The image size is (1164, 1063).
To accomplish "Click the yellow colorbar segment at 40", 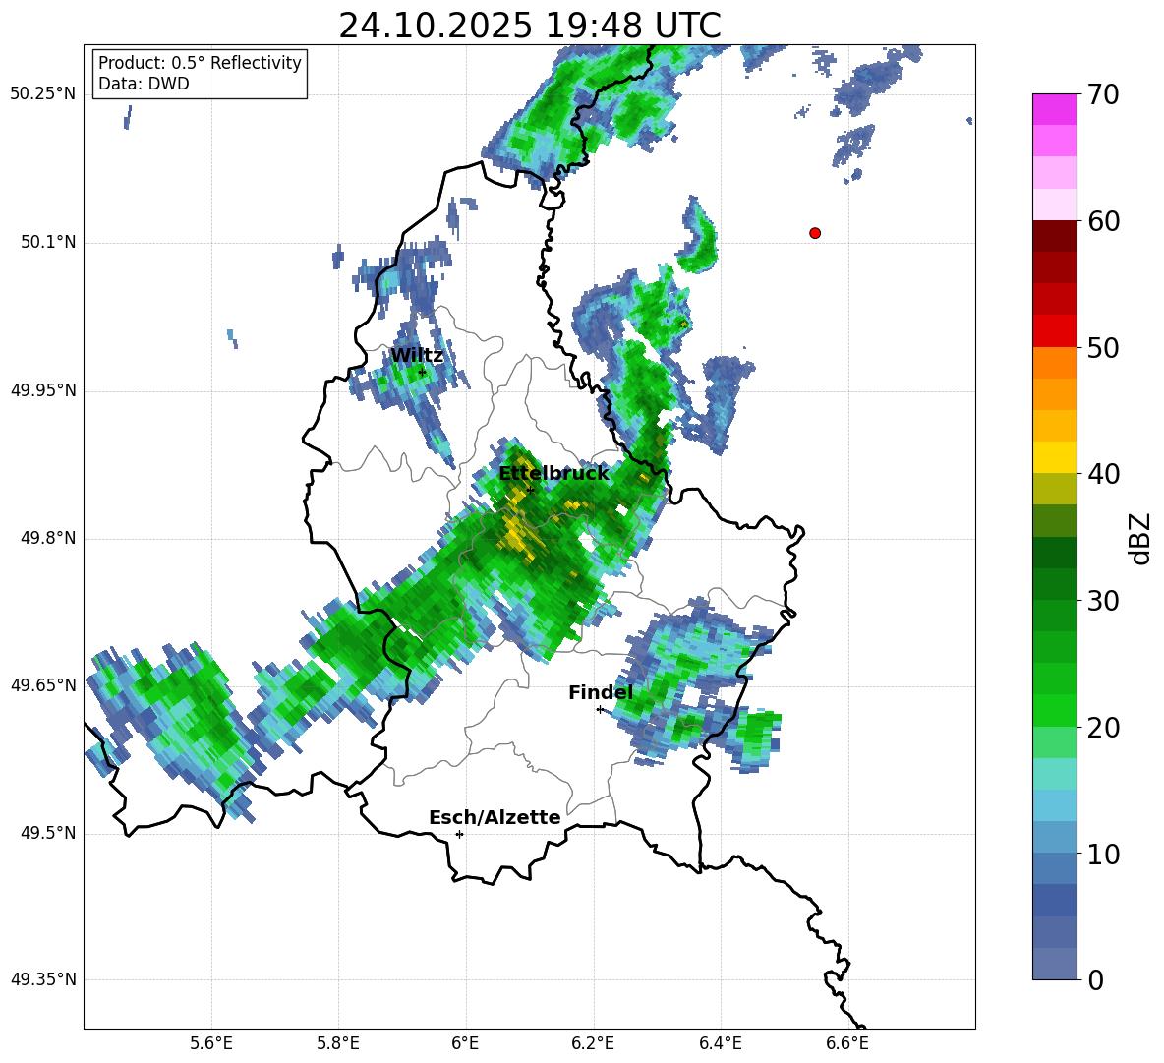I will [x=1054, y=458].
